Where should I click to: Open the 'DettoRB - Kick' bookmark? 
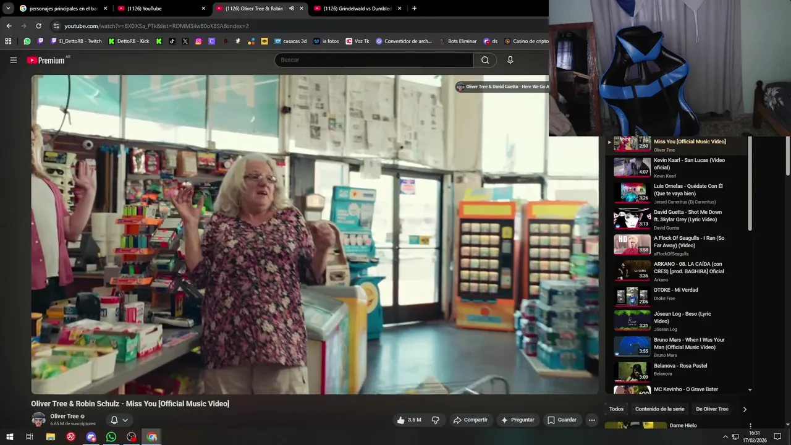pos(129,41)
